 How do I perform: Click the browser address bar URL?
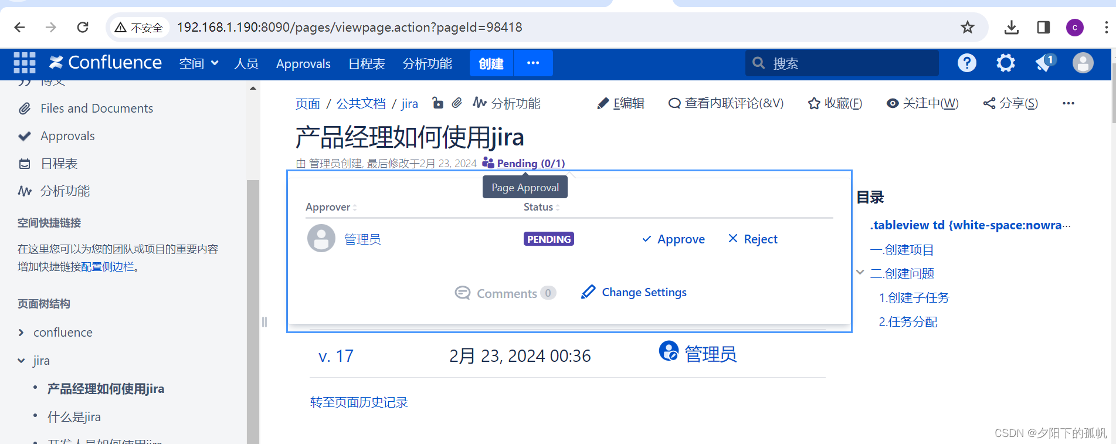[x=350, y=27]
